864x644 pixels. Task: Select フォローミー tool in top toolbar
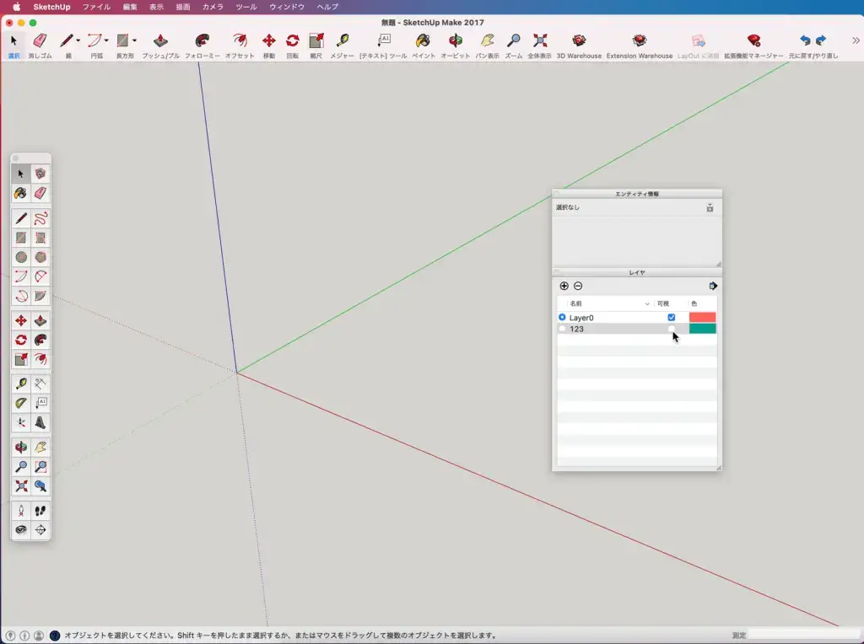click(x=202, y=46)
